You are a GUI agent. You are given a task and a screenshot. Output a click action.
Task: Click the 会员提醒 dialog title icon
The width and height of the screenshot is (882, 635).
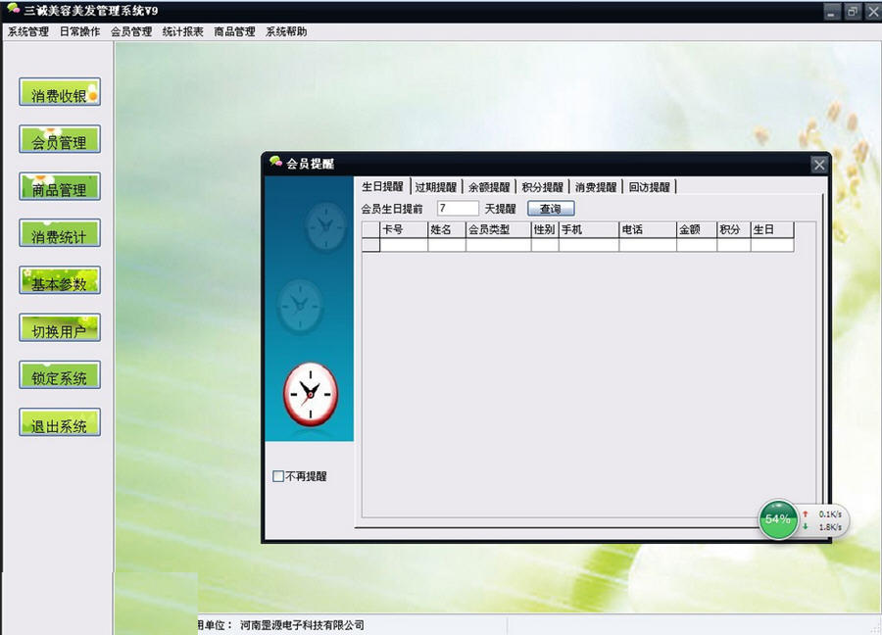point(275,163)
